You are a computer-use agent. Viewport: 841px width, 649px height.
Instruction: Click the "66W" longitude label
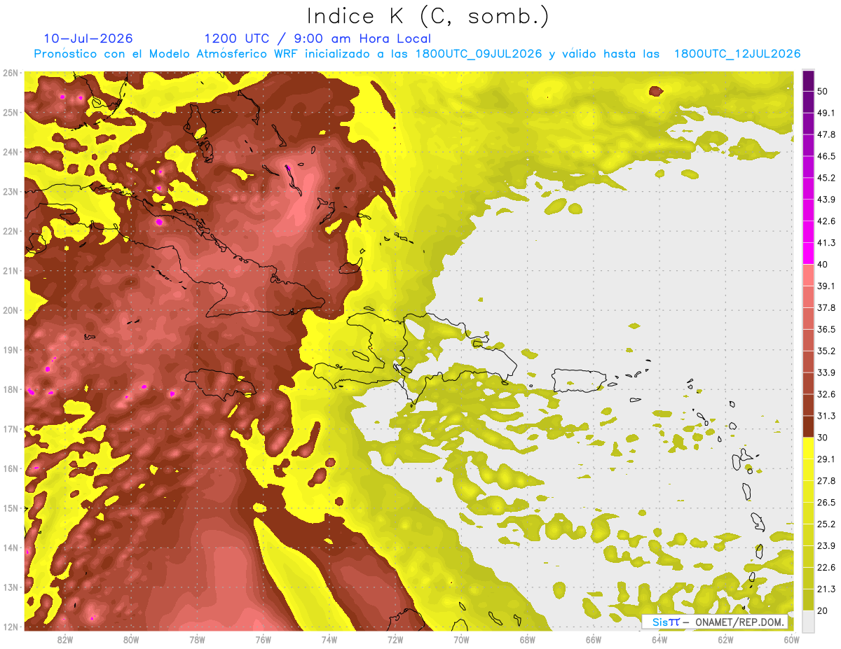pos(593,640)
